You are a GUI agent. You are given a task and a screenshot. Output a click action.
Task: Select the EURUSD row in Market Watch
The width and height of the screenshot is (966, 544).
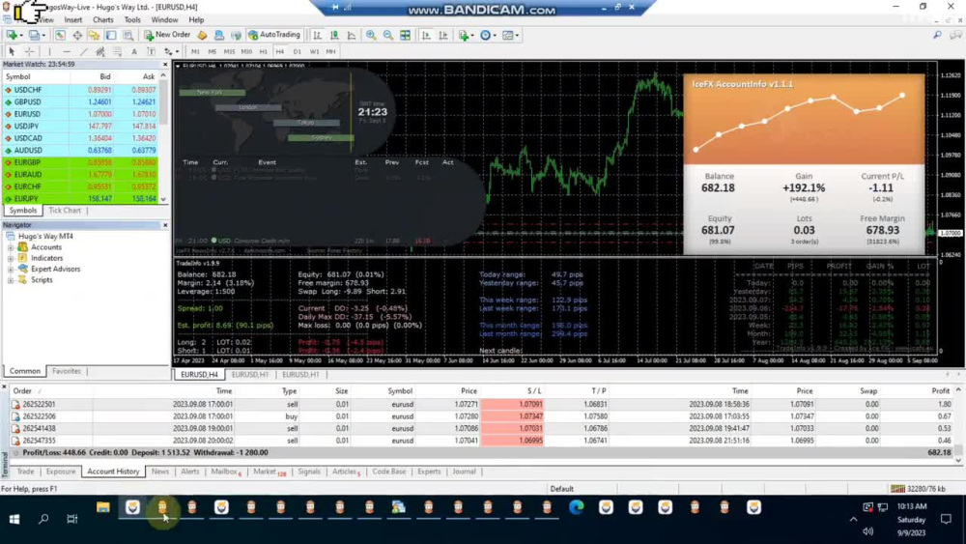click(x=81, y=114)
